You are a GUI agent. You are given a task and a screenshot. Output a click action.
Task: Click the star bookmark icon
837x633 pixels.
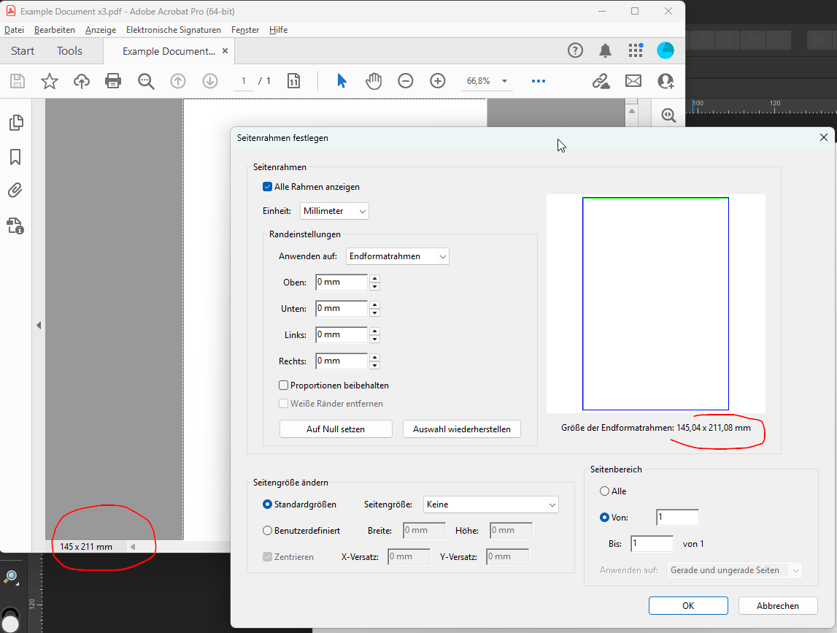(x=49, y=81)
